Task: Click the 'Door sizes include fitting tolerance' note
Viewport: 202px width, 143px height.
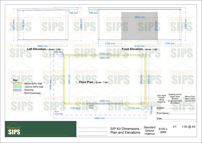Action: (161, 99)
